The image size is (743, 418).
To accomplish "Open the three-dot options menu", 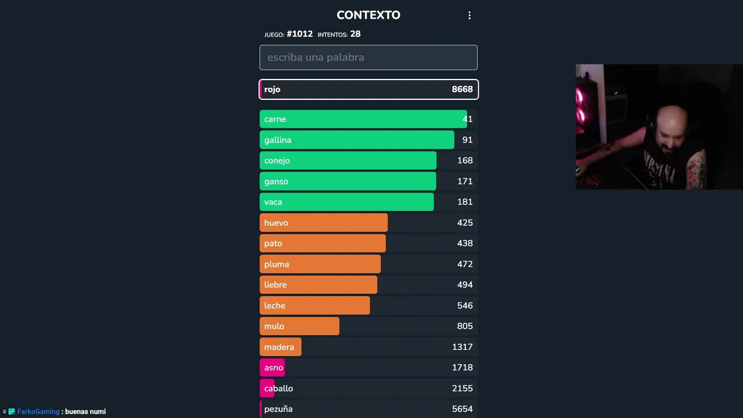I will [470, 16].
